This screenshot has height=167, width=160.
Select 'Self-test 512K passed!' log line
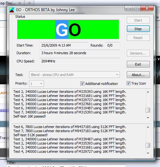[30, 135]
